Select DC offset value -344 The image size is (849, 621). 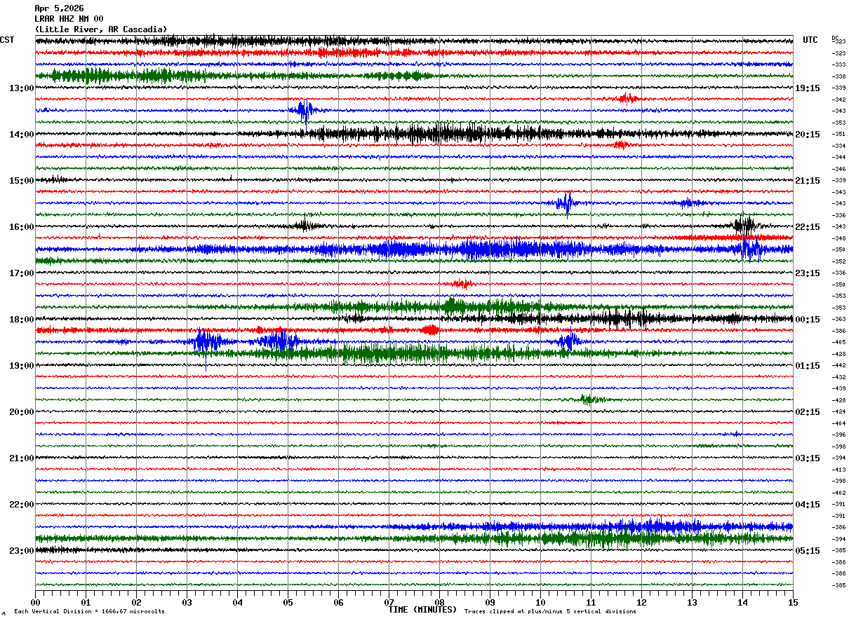point(838,157)
